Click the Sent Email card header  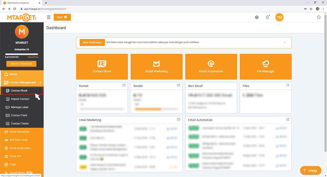(x=211, y=86)
